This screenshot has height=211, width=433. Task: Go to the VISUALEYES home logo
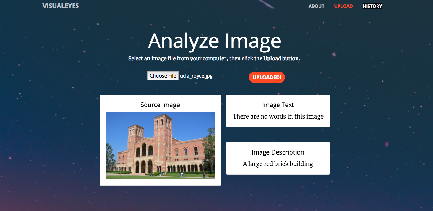point(61,6)
